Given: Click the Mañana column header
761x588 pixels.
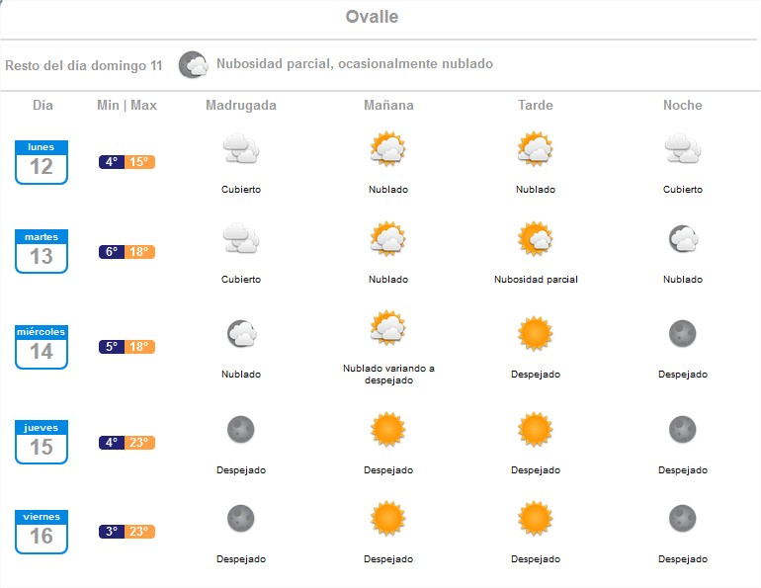Looking at the screenshot, I should (388, 105).
